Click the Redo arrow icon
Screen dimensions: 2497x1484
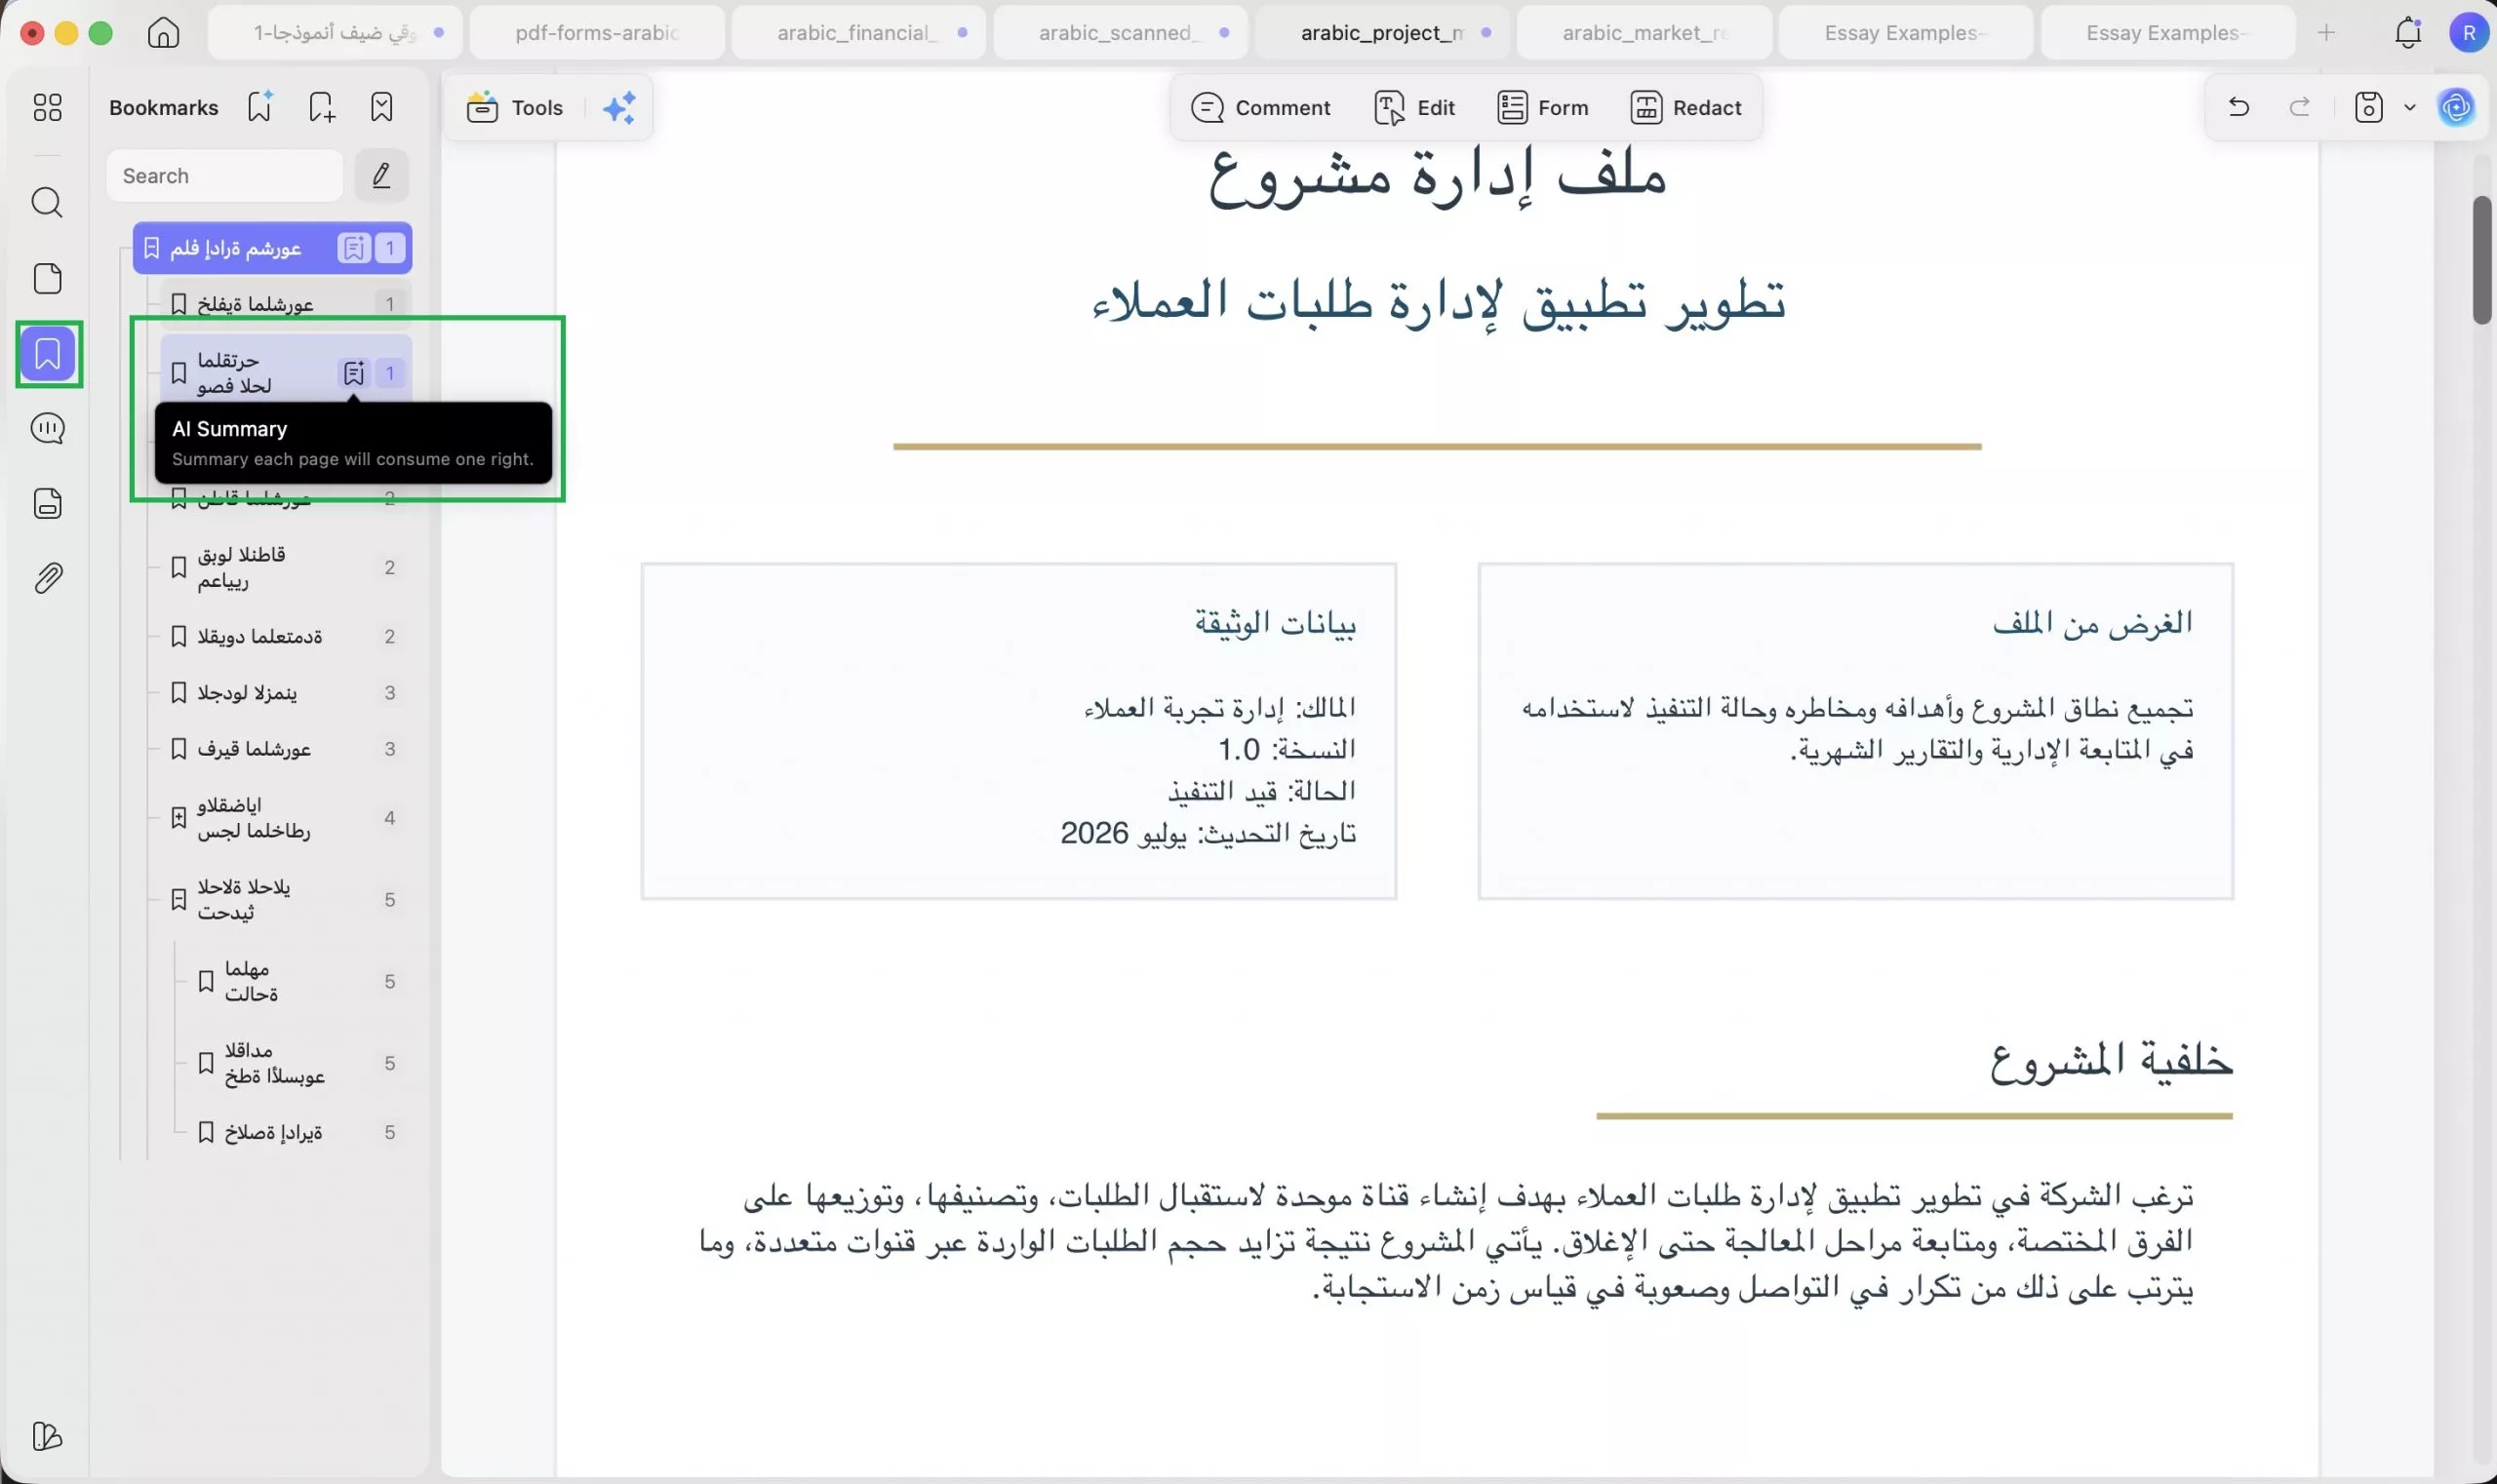(x=2300, y=107)
